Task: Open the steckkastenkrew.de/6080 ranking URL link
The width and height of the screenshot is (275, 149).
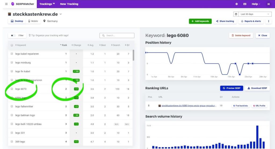Action: [x=189, y=106]
